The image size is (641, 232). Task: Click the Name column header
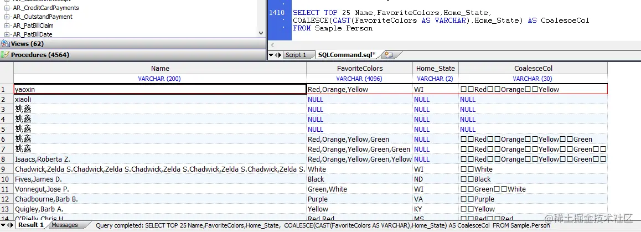tap(160, 69)
